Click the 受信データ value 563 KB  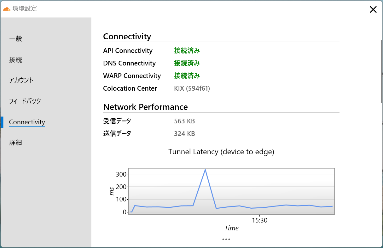click(184, 121)
